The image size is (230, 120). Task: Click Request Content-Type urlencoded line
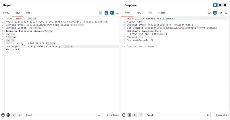[x=45, y=25]
